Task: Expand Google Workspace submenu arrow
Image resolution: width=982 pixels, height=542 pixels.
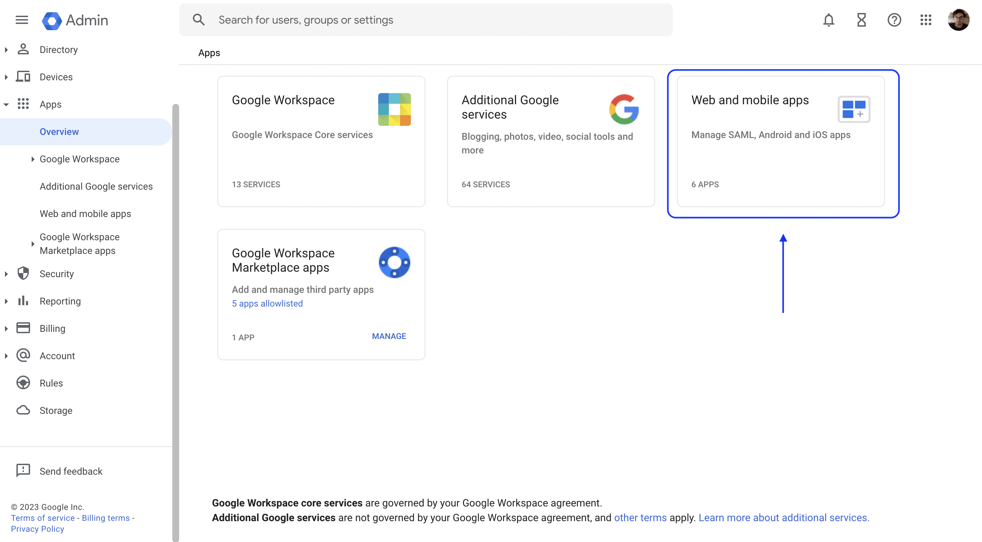Action: 33,159
